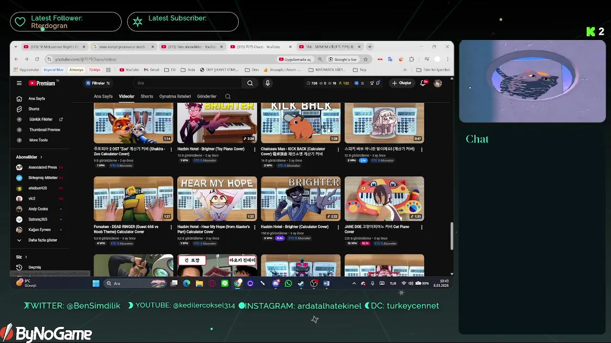Switch to the Ana Sayfa channel tab
The height and width of the screenshot is (343, 611).
tap(103, 96)
